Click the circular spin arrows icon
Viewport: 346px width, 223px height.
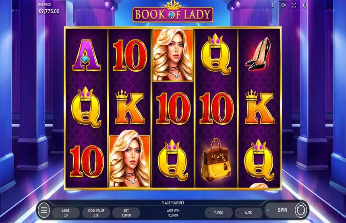301,210
